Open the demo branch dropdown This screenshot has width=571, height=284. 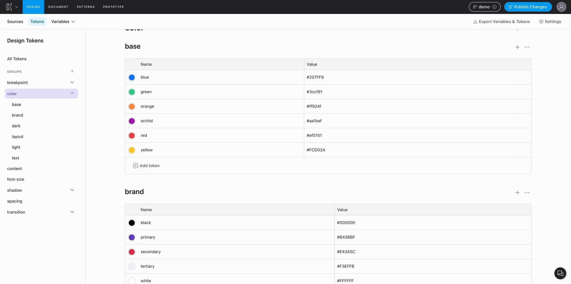coord(484,7)
